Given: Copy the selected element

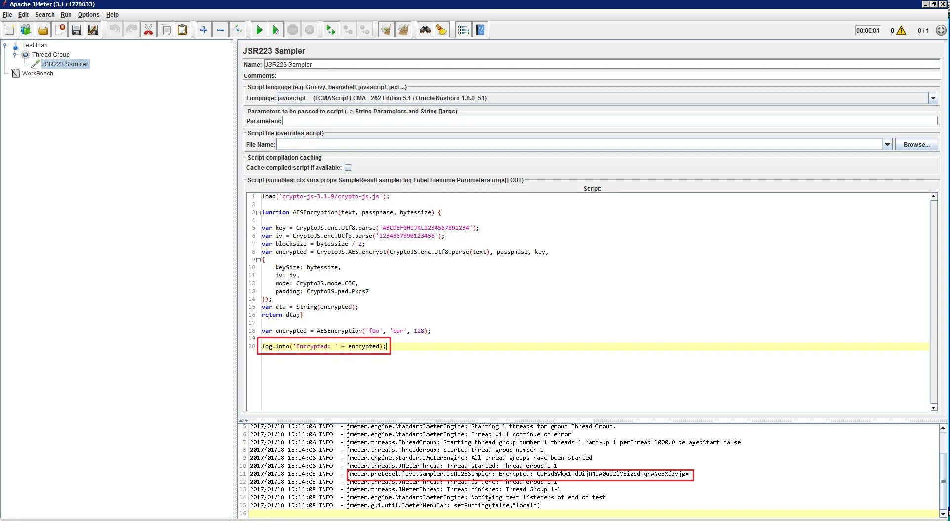Looking at the screenshot, I should (x=165, y=30).
